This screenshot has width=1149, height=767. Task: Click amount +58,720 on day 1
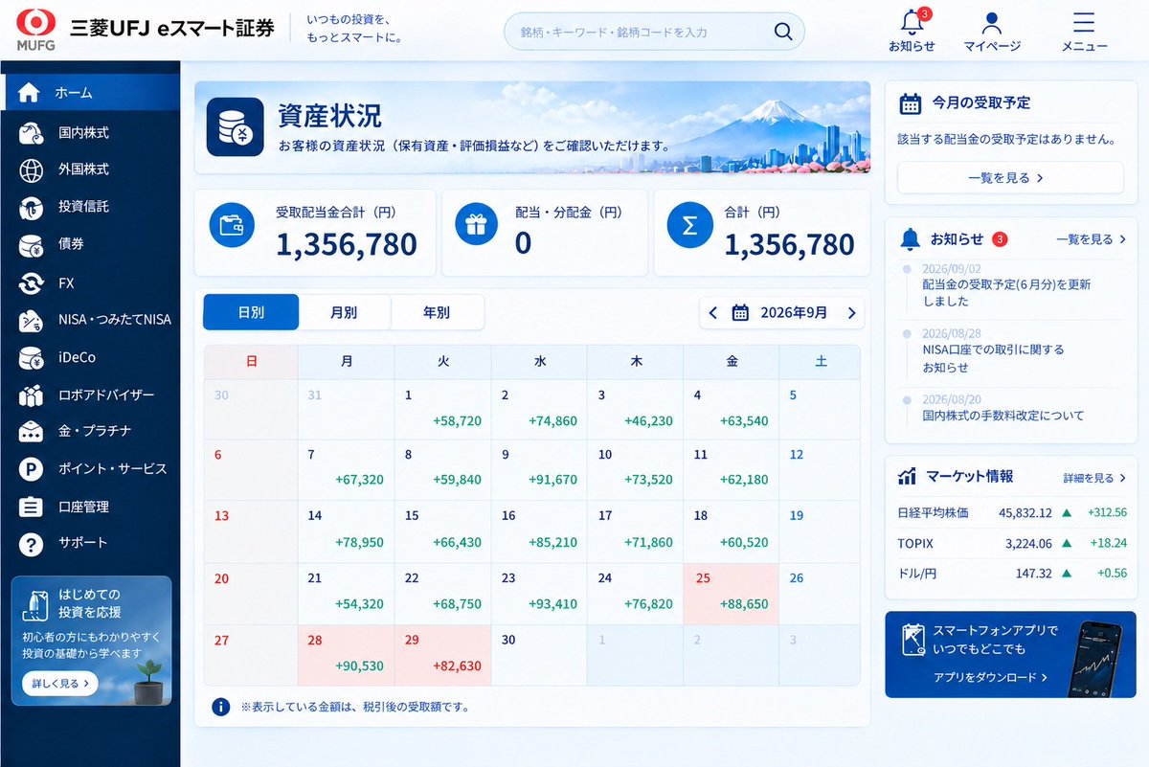click(457, 420)
